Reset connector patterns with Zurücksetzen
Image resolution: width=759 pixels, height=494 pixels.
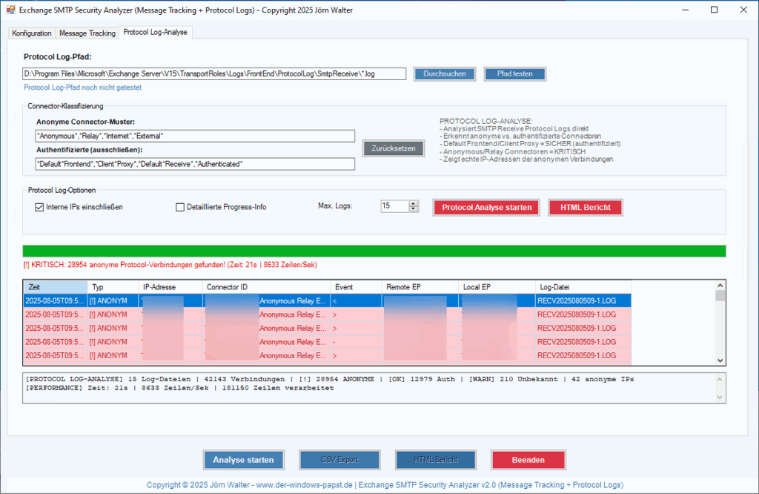tap(392, 148)
